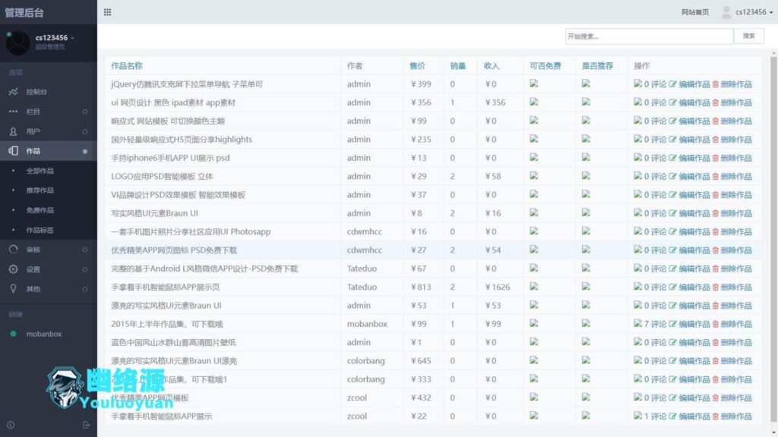Click the 用户 person icon in sidebar

point(14,131)
